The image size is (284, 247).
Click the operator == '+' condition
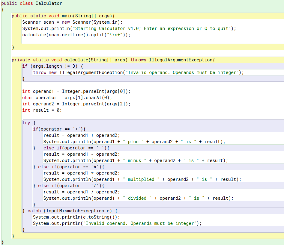click(x=61, y=129)
